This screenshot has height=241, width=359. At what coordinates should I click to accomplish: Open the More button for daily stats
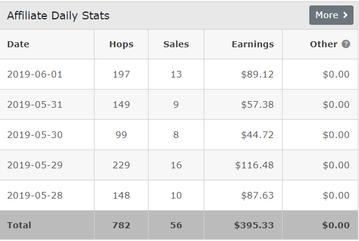pos(331,15)
